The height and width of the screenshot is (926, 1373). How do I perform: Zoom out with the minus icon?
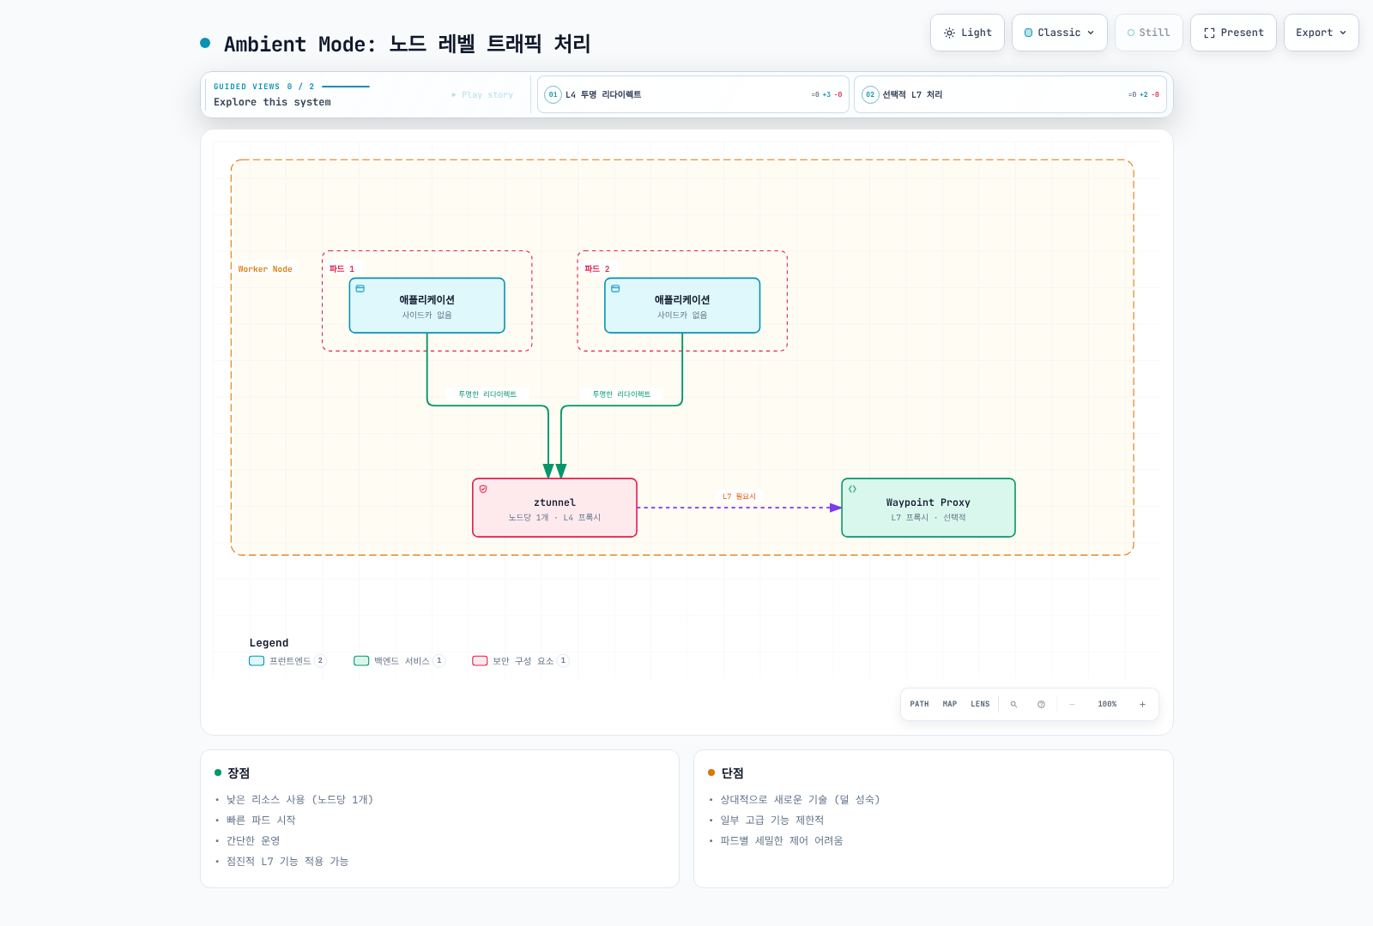1072,704
